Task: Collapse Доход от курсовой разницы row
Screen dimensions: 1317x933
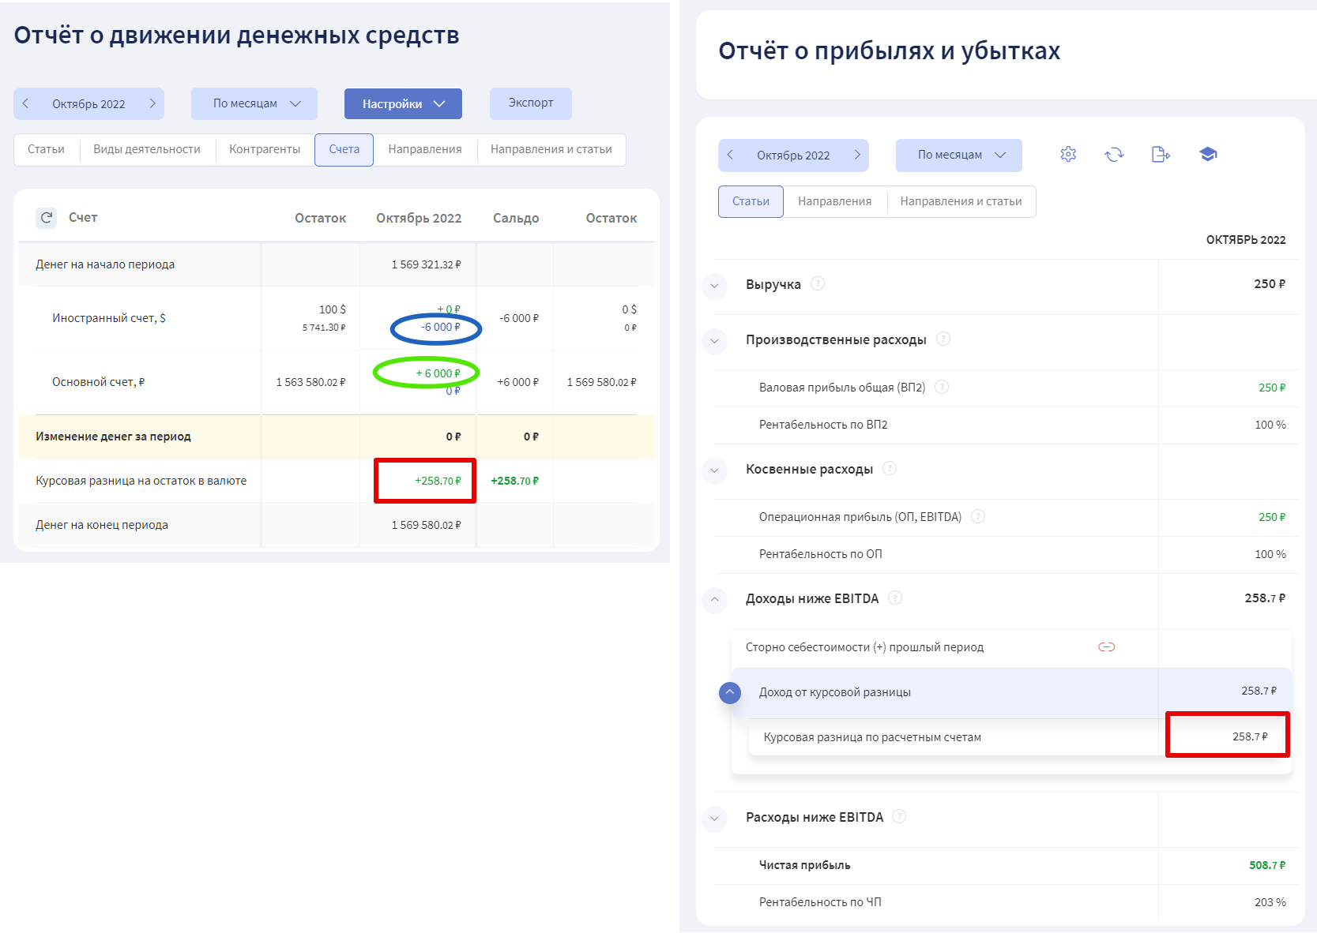Action: point(730,693)
